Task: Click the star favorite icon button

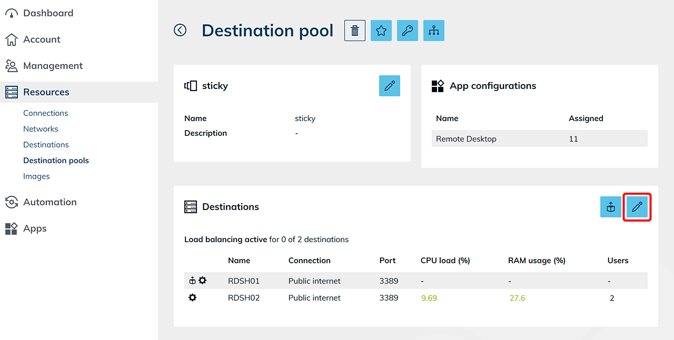Action: [x=381, y=31]
